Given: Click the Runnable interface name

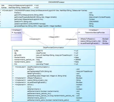Looking at the screenshot, I should 18,33.
